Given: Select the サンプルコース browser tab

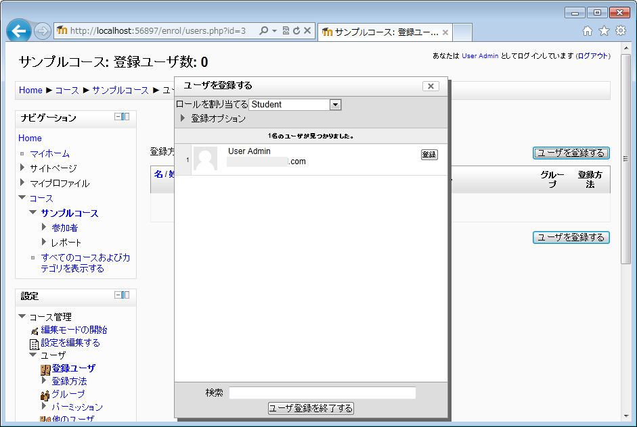Looking at the screenshot, I should (382, 32).
